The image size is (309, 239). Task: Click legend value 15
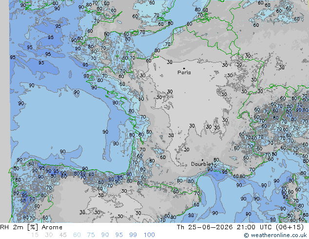click(35, 235)
